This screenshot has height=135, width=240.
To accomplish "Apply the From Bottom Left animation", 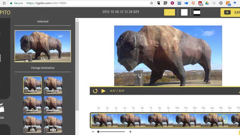I will (x=32, y=124).
